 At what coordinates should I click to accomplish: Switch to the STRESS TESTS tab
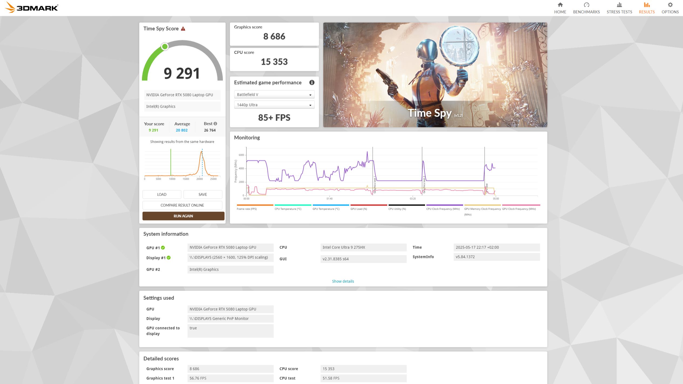pyautogui.click(x=619, y=12)
